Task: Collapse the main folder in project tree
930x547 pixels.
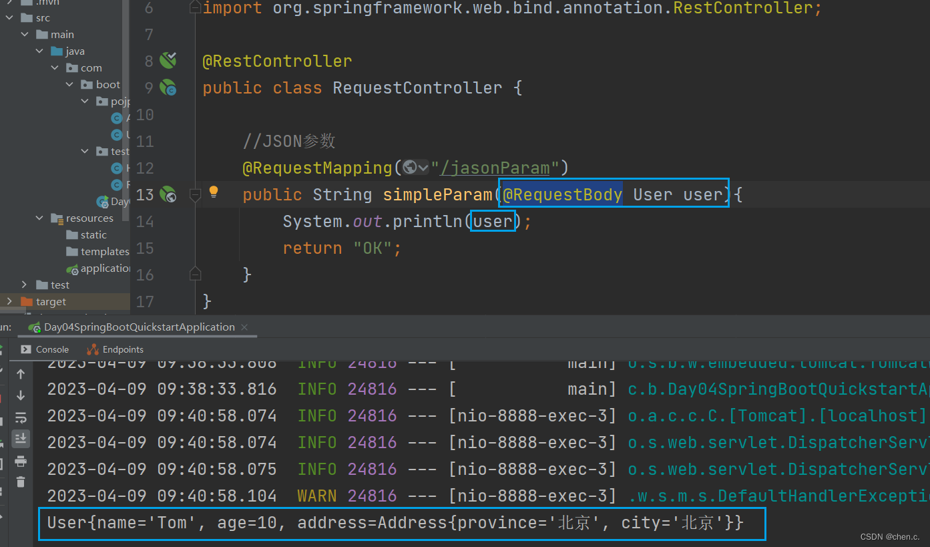Action: [25, 34]
